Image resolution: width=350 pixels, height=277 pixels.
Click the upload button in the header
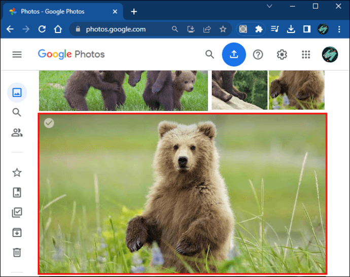234,54
